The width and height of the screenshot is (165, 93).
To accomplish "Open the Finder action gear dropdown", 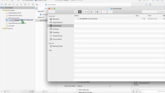I will pos(98,12).
